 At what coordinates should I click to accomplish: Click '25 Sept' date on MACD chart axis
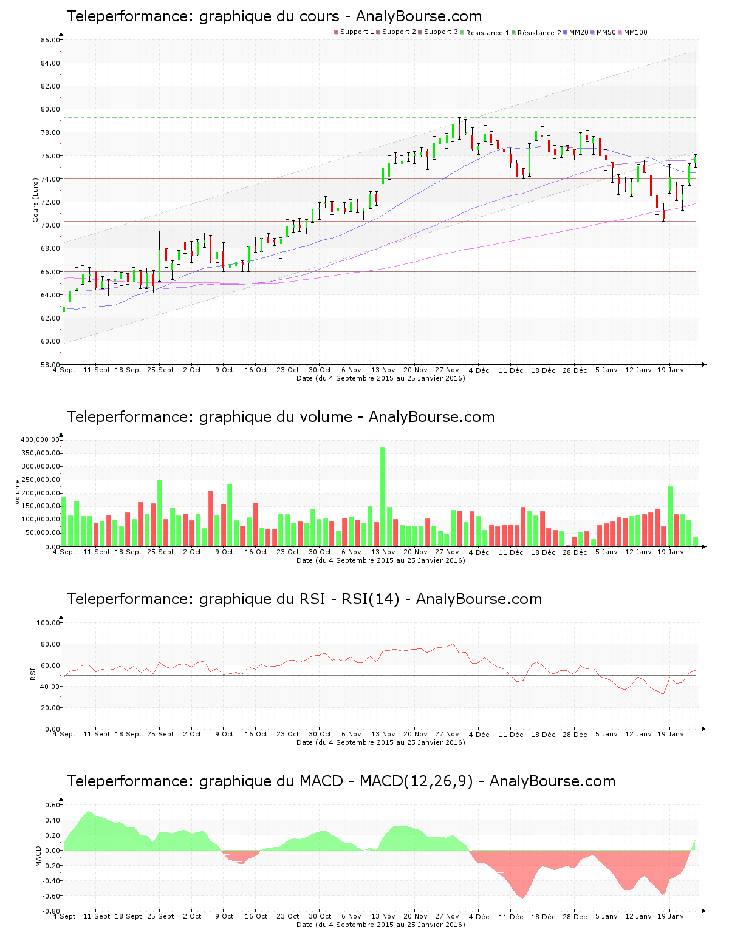[x=160, y=916]
